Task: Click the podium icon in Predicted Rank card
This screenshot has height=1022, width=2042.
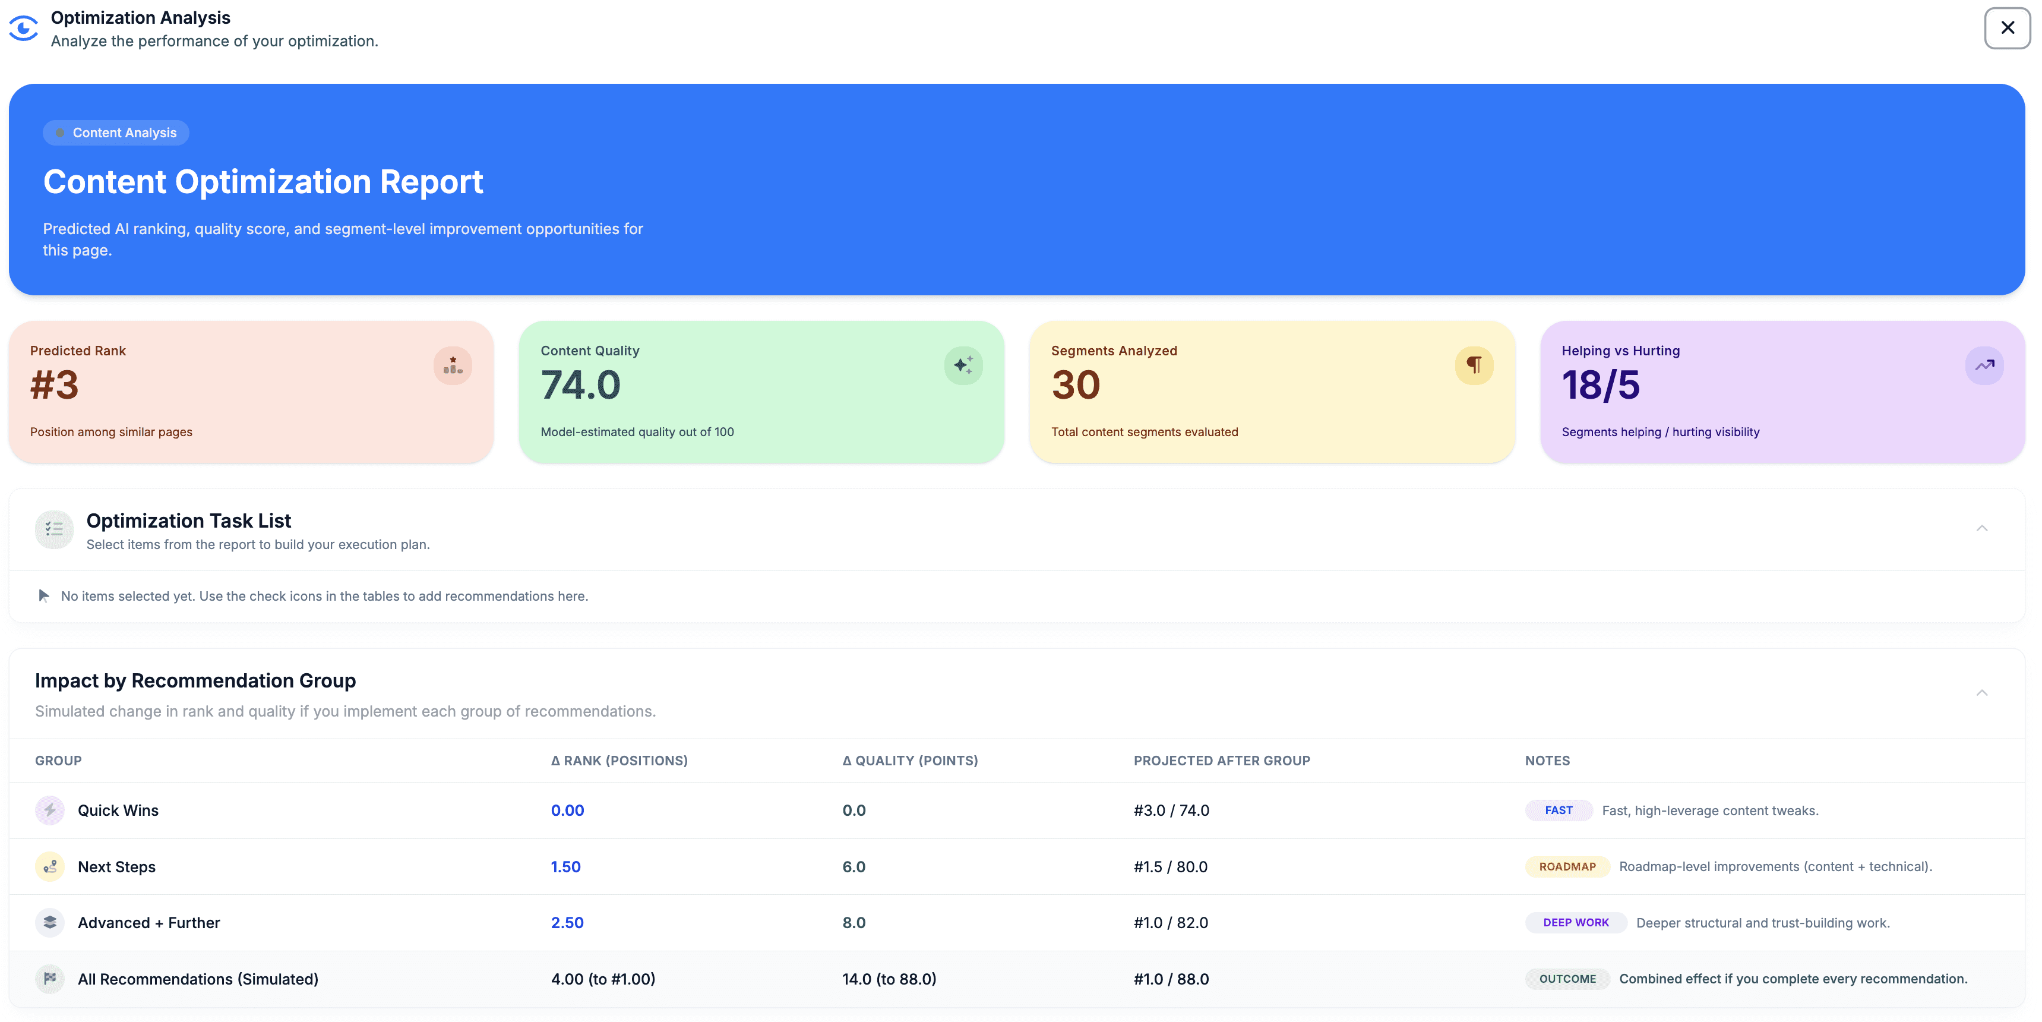Action: 453,365
